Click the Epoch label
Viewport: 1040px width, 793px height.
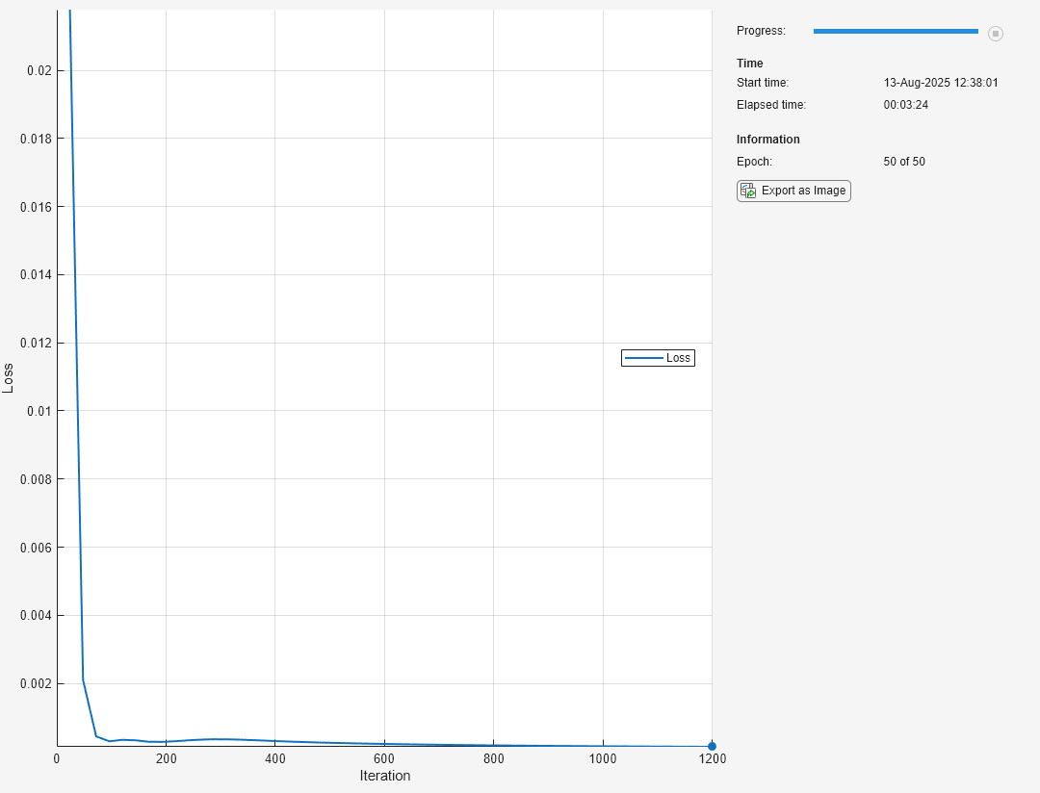(754, 162)
